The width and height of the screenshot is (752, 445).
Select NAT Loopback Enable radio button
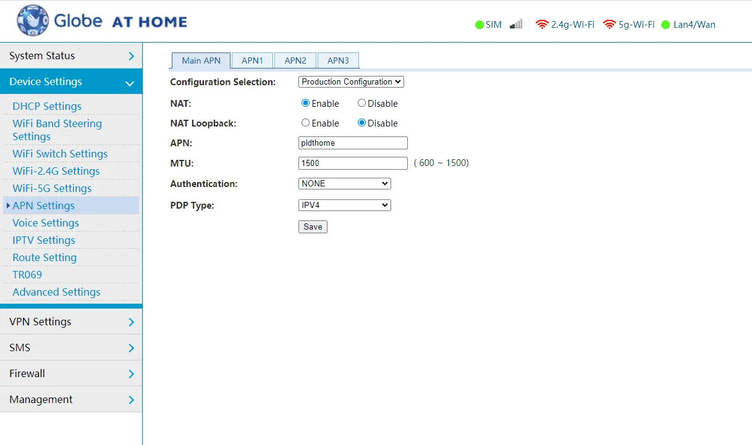tap(305, 123)
